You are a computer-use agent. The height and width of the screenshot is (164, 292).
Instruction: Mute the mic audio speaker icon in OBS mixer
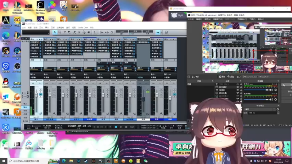click(x=271, y=90)
